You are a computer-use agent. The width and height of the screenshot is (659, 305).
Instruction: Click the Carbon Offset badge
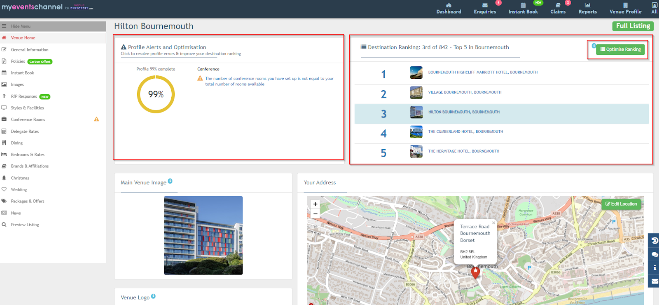40,62
